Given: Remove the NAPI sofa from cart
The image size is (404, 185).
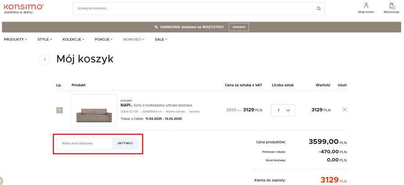Looking at the screenshot, I should [x=344, y=109].
